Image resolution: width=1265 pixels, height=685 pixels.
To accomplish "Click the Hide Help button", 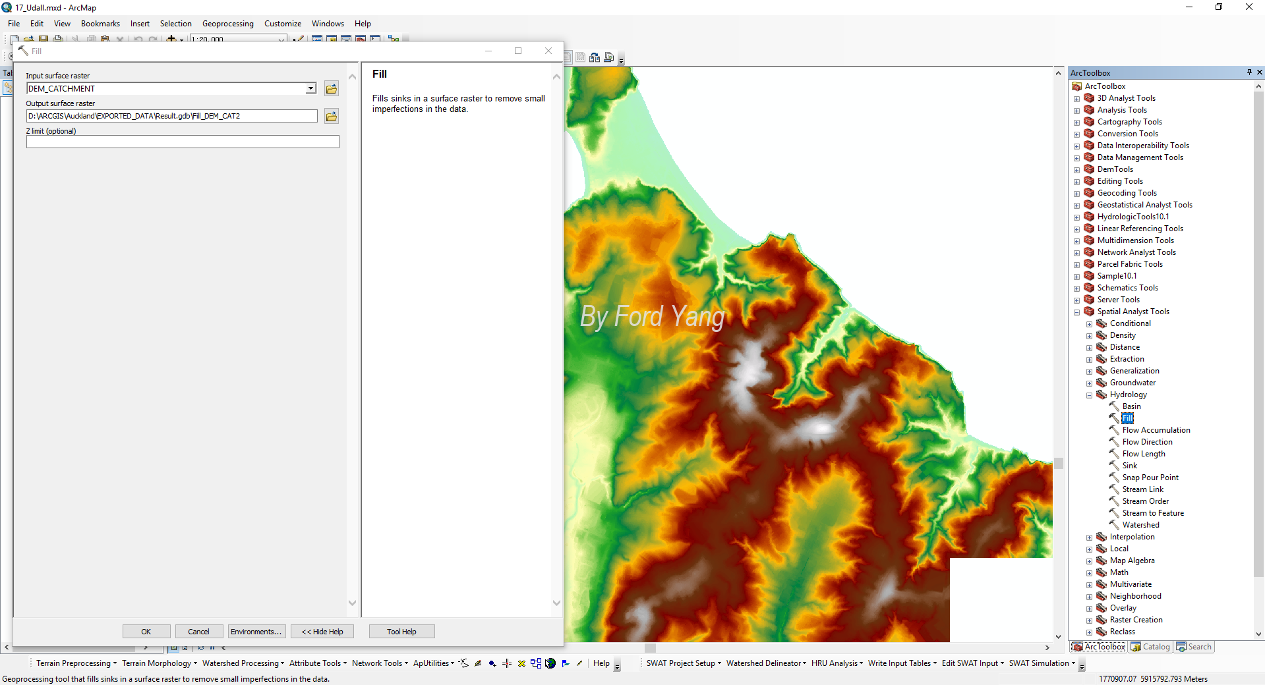I will 322,632.
